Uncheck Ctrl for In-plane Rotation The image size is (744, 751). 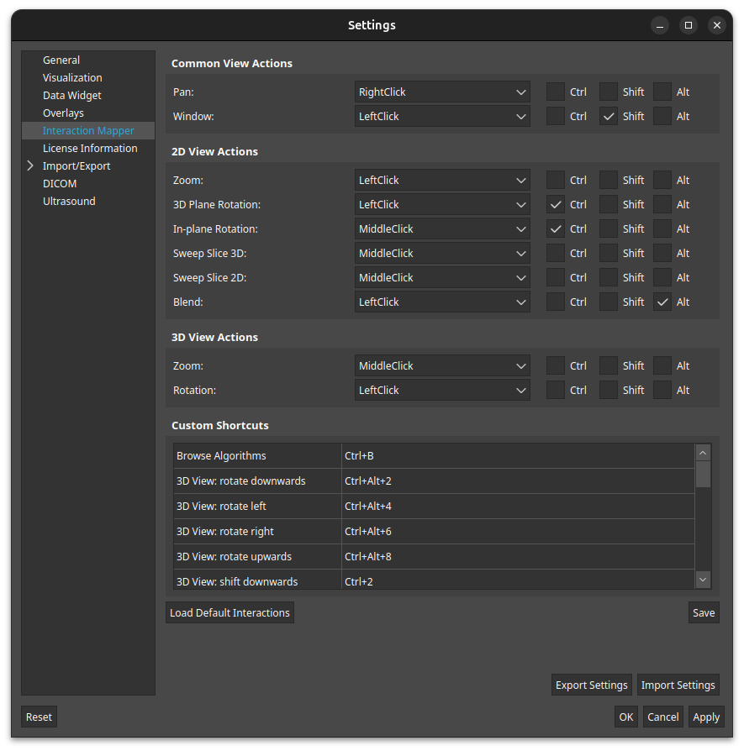(556, 229)
